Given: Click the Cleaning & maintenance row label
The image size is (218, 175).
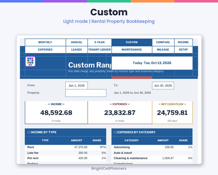Looking at the screenshot, I should pyautogui.click(x=130, y=158).
